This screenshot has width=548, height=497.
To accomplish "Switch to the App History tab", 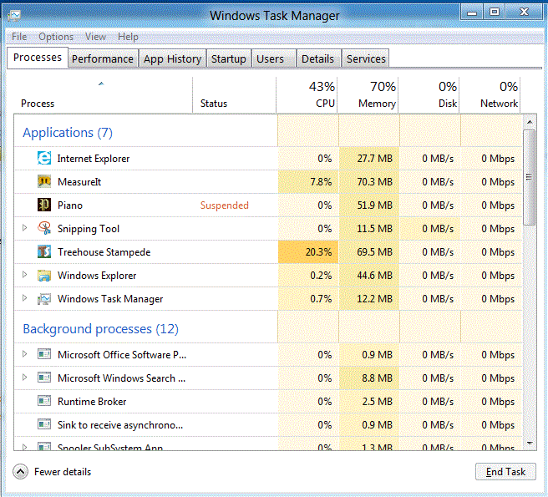I will point(173,58).
